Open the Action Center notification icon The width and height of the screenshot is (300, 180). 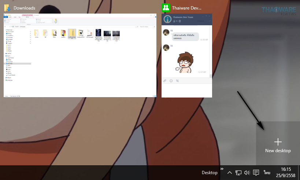[256, 173]
